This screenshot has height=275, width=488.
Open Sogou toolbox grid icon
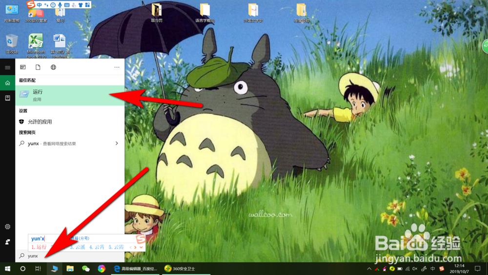(x=87, y=5)
